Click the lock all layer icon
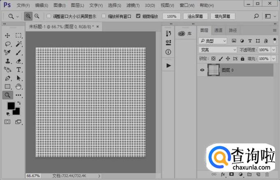 point(242,59)
